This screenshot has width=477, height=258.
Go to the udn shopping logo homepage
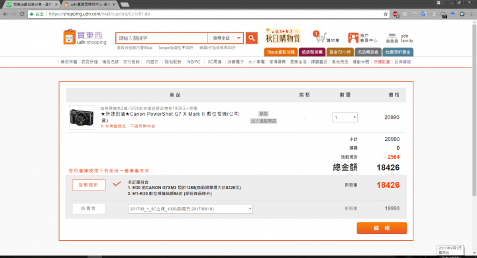pos(85,38)
